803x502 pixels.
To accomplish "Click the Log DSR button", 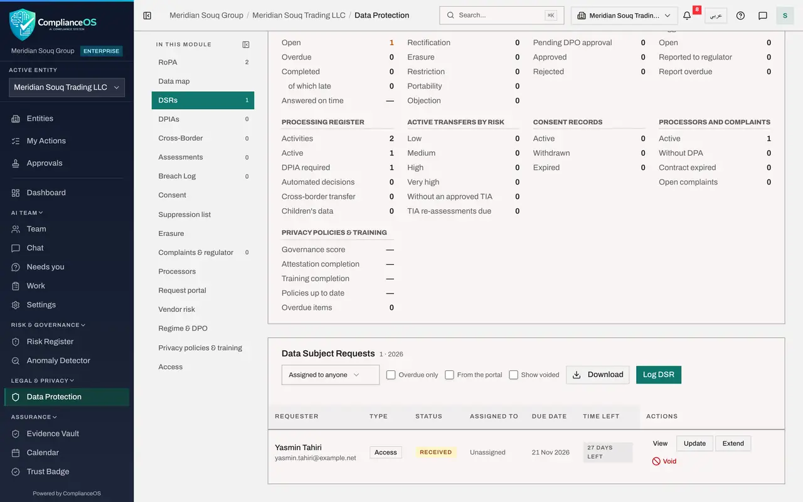I will click(x=659, y=375).
